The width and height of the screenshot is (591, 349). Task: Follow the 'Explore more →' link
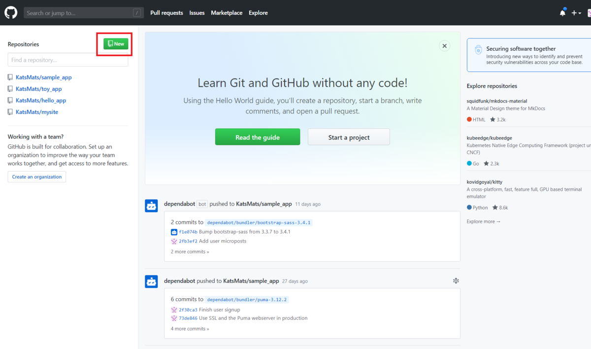click(x=484, y=221)
